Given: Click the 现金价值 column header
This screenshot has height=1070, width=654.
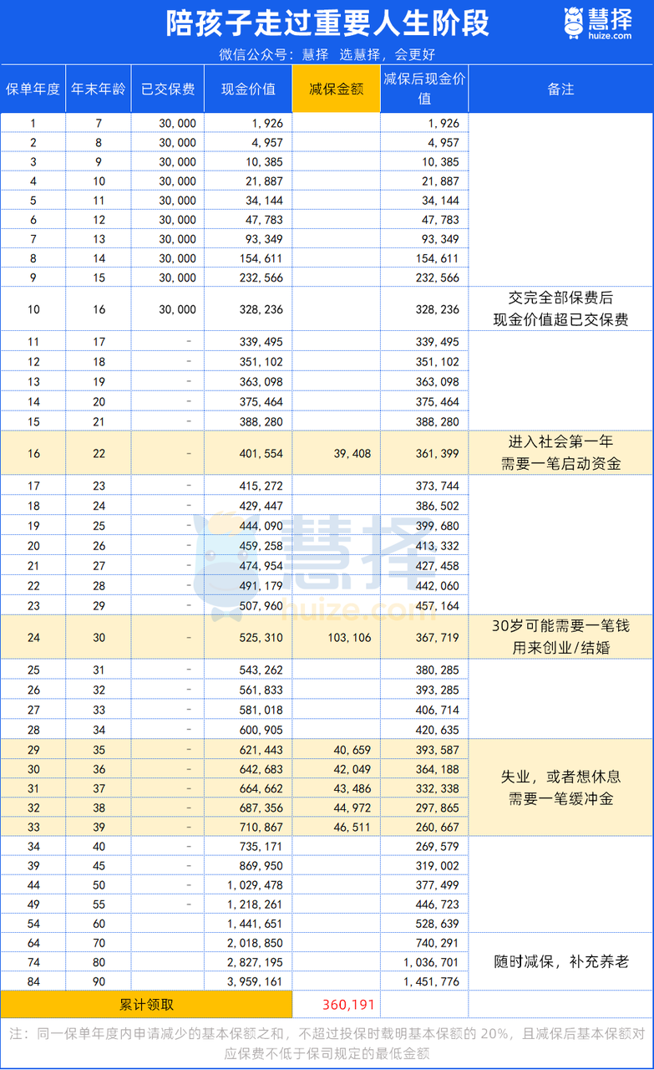Looking at the screenshot, I should tap(248, 89).
